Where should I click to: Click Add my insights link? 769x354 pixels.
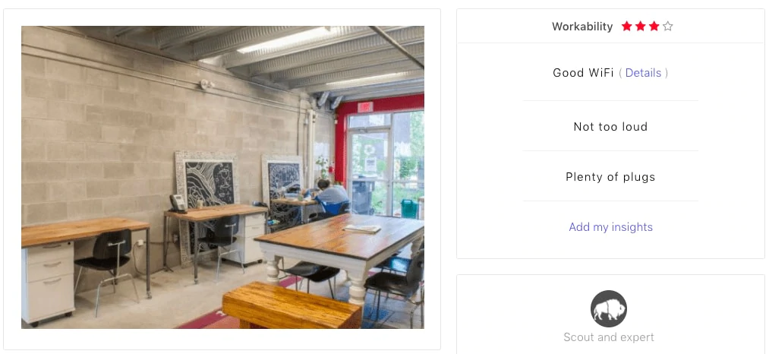(610, 227)
